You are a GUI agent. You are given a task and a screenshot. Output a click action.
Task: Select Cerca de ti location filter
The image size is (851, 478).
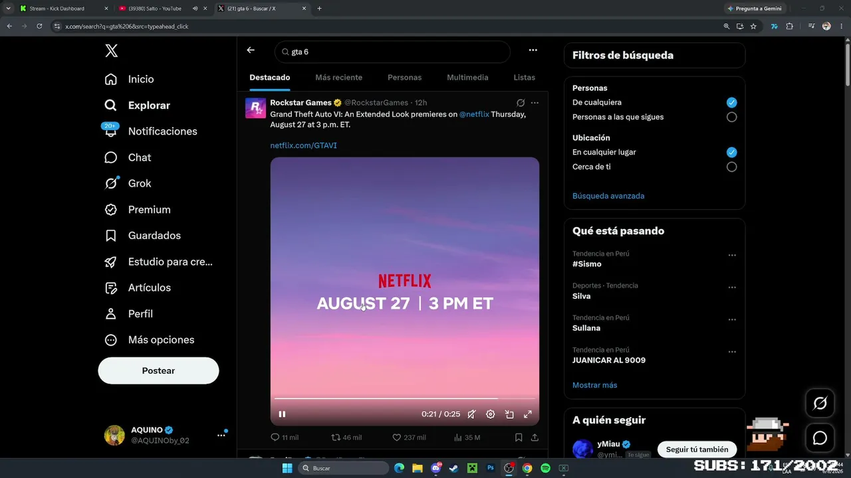coord(731,167)
